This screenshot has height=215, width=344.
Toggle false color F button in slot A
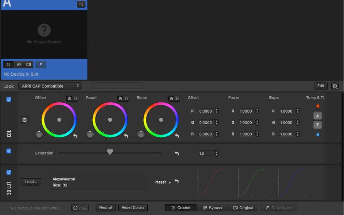tap(41, 64)
